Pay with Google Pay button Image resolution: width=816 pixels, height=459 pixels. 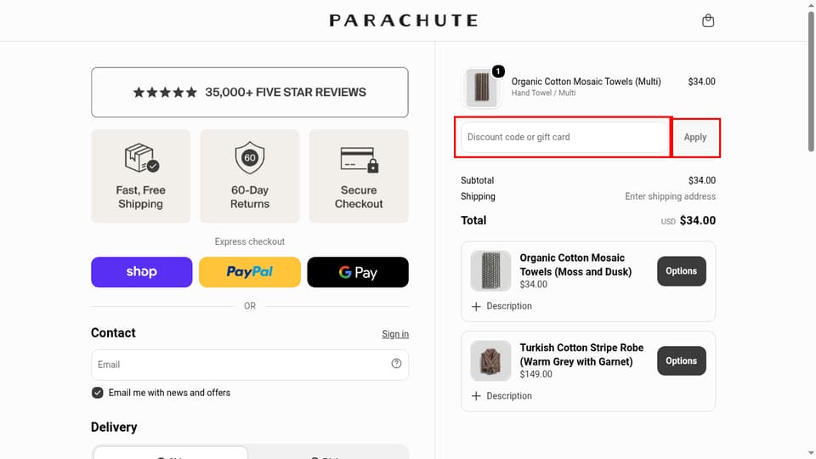[358, 272]
